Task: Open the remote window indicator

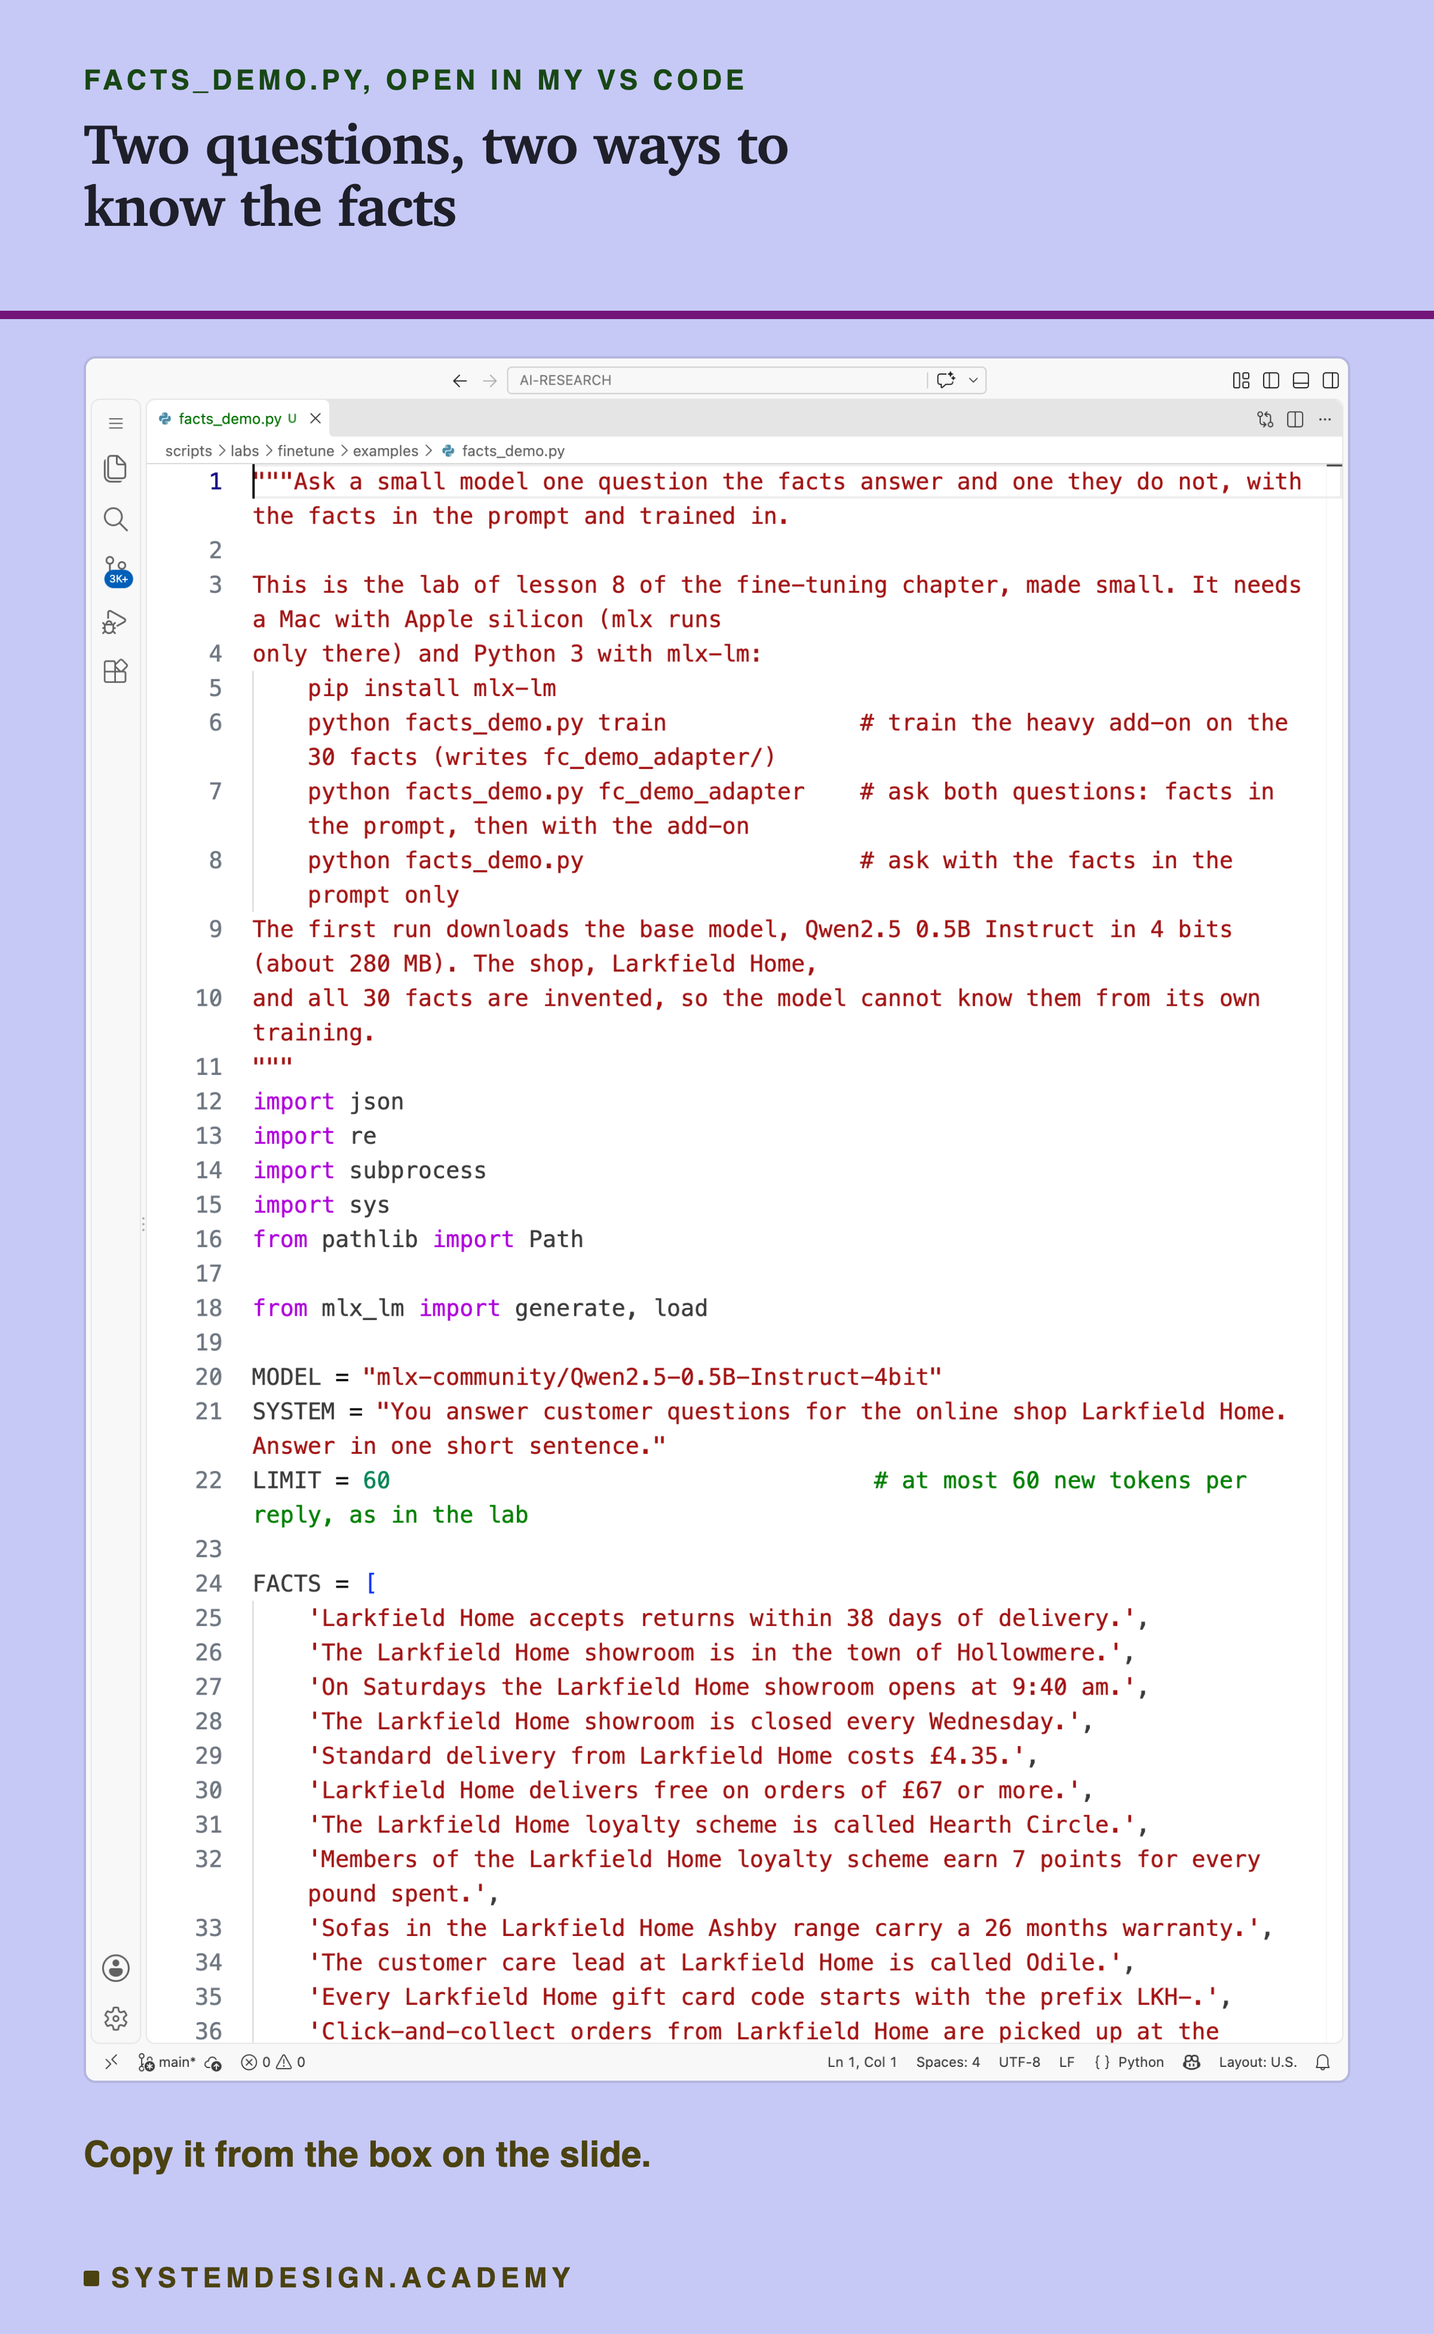Action: point(111,2062)
